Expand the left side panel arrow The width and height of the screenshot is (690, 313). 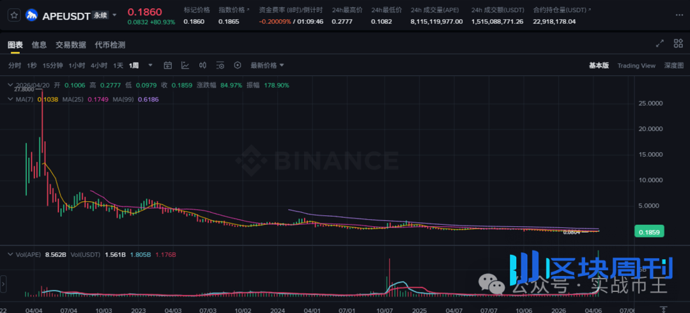click(x=3, y=284)
